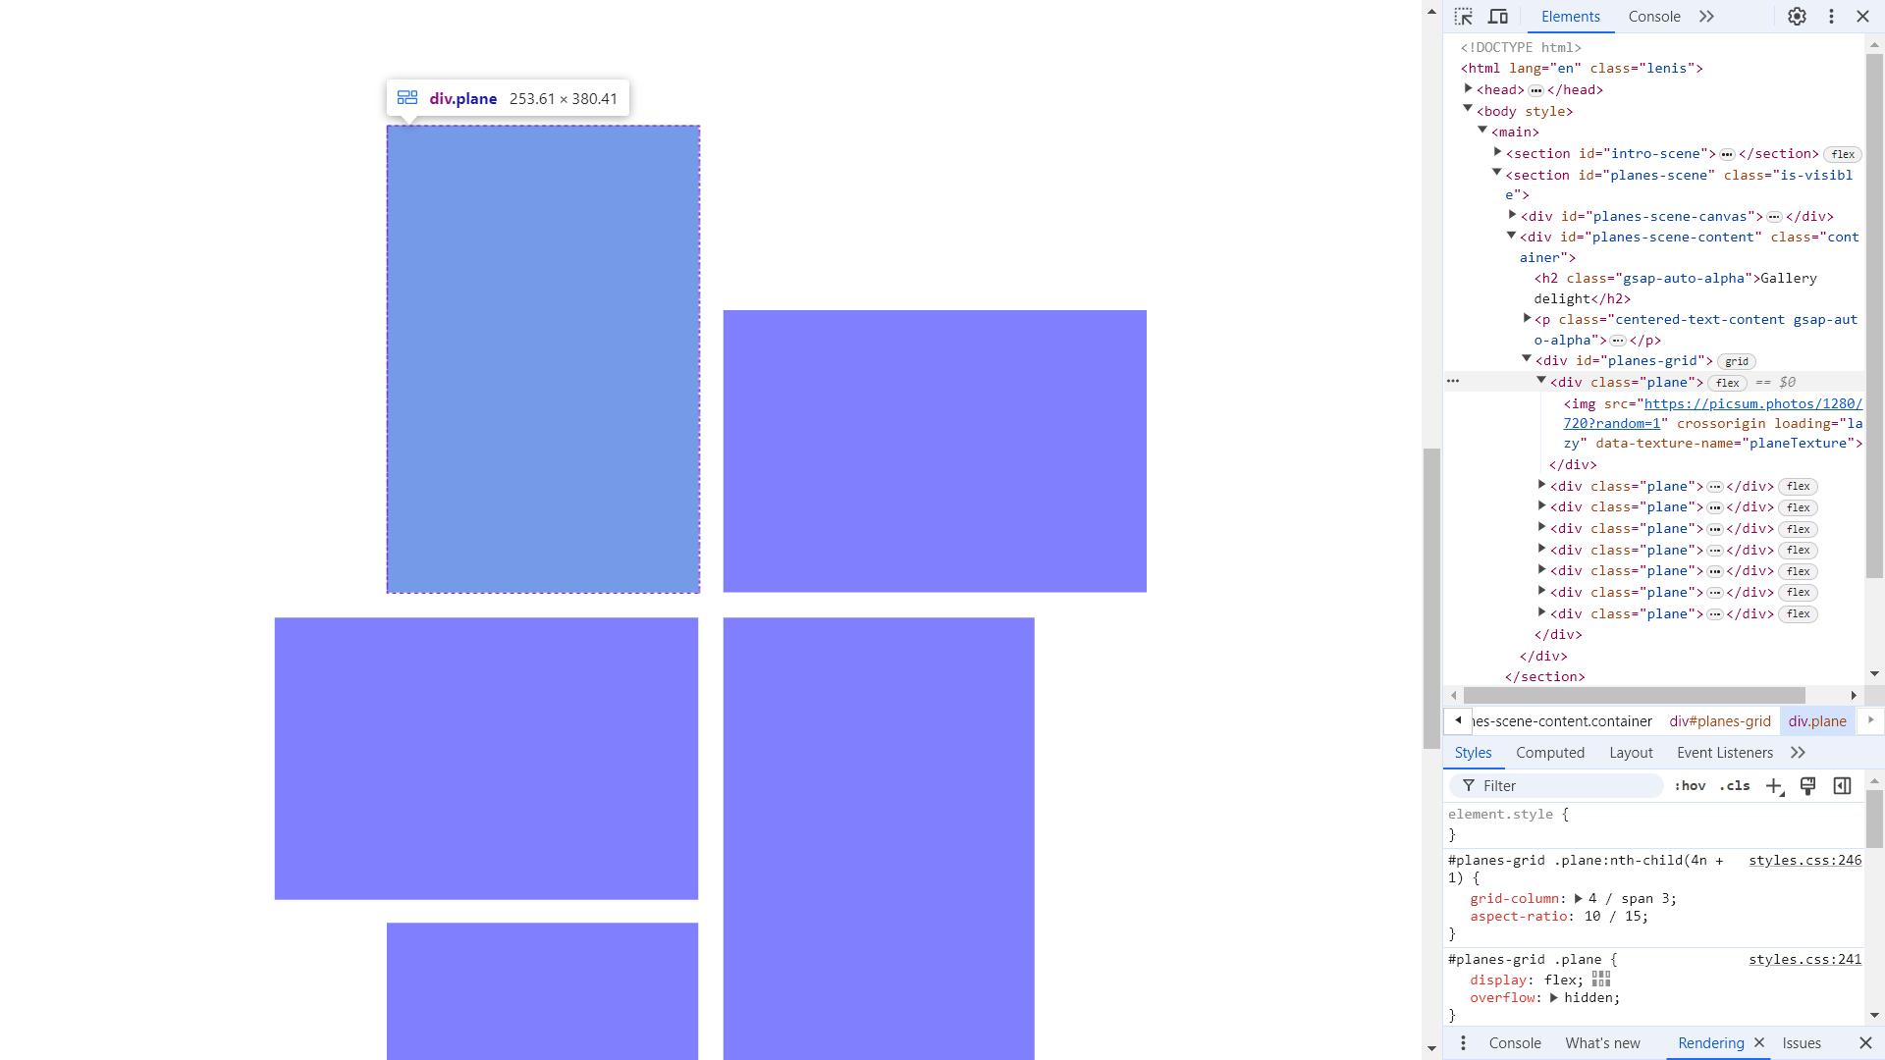The height and width of the screenshot is (1060, 1885).
Task: Open the drawer's three-dot menu
Action: (1463, 1043)
